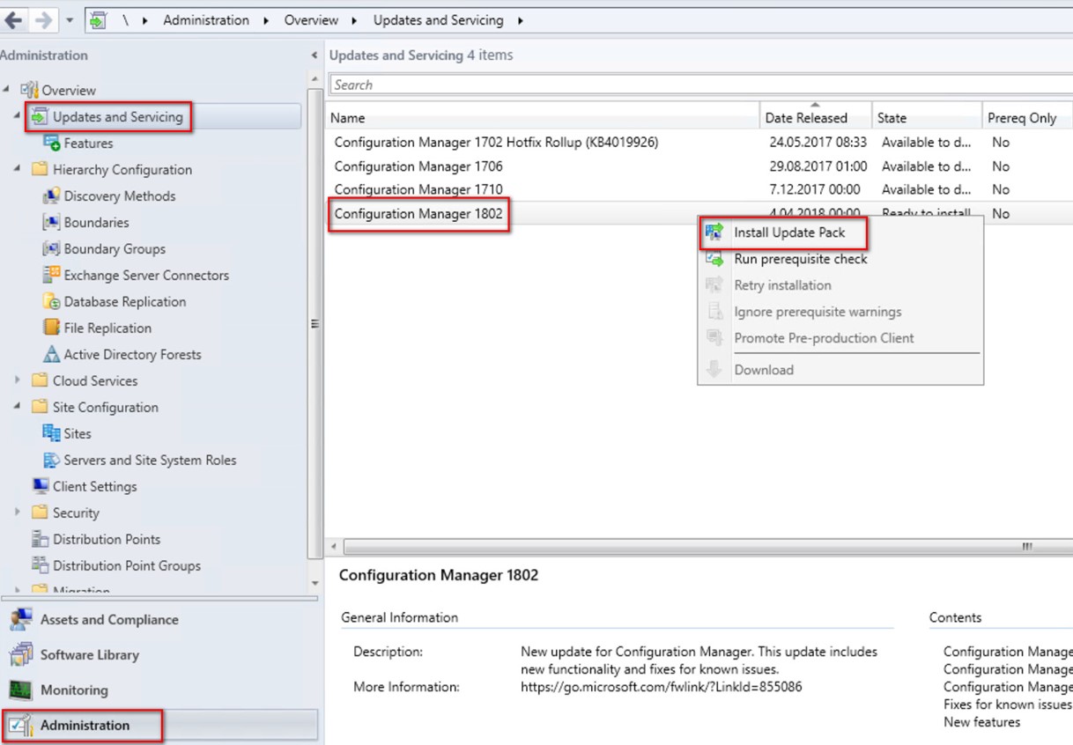Click the File Replication icon
The width and height of the screenshot is (1073, 745).
coord(51,328)
